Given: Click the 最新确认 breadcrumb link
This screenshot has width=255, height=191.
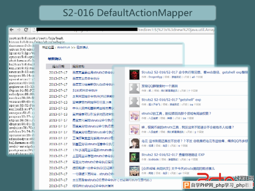Looking at the screenshot, I should [82, 48].
